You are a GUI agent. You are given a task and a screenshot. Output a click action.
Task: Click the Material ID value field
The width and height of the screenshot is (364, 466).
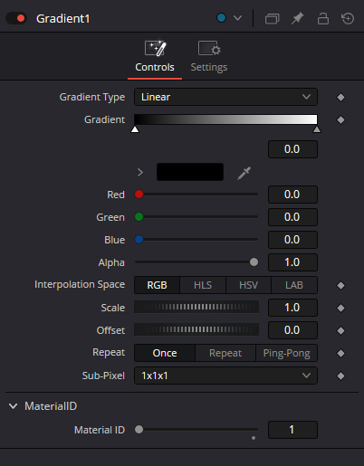[292, 430]
